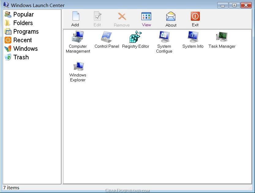Click the grayed Edit label

coord(97,25)
